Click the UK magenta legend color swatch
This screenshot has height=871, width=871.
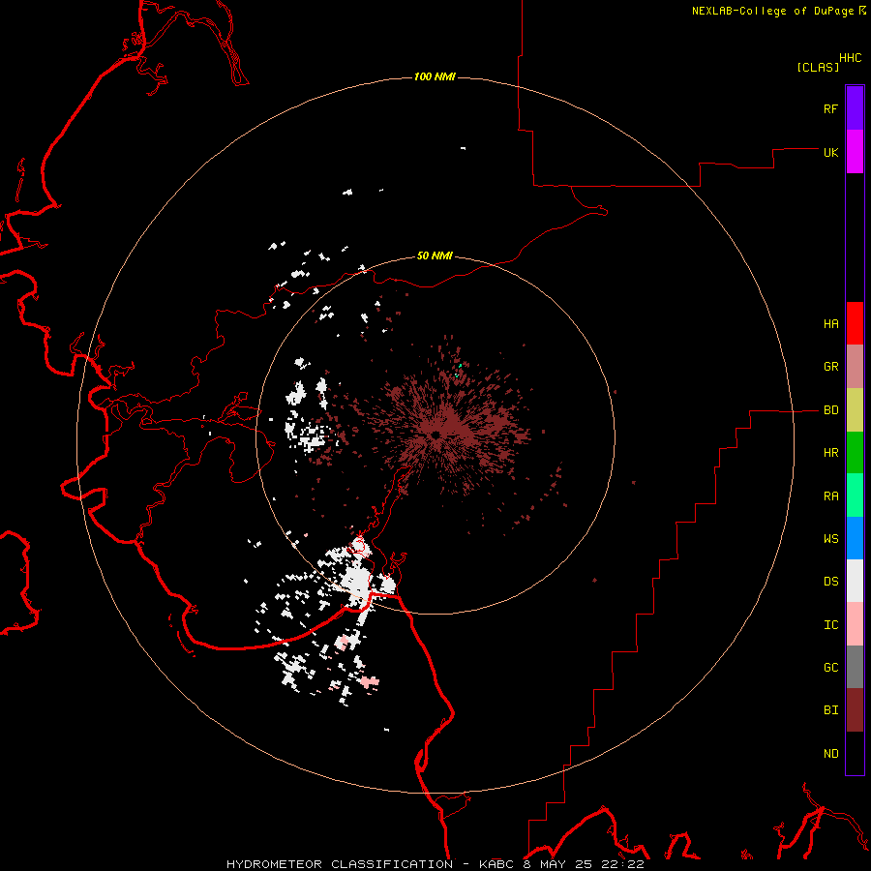[x=855, y=152]
